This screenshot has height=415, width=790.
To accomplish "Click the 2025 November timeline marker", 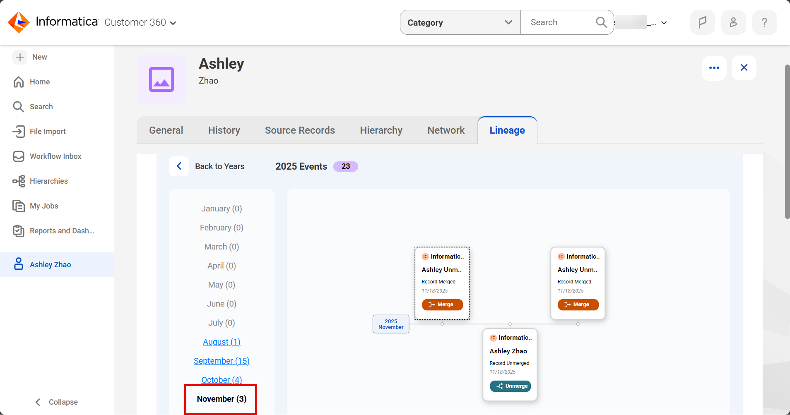I will click(391, 324).
